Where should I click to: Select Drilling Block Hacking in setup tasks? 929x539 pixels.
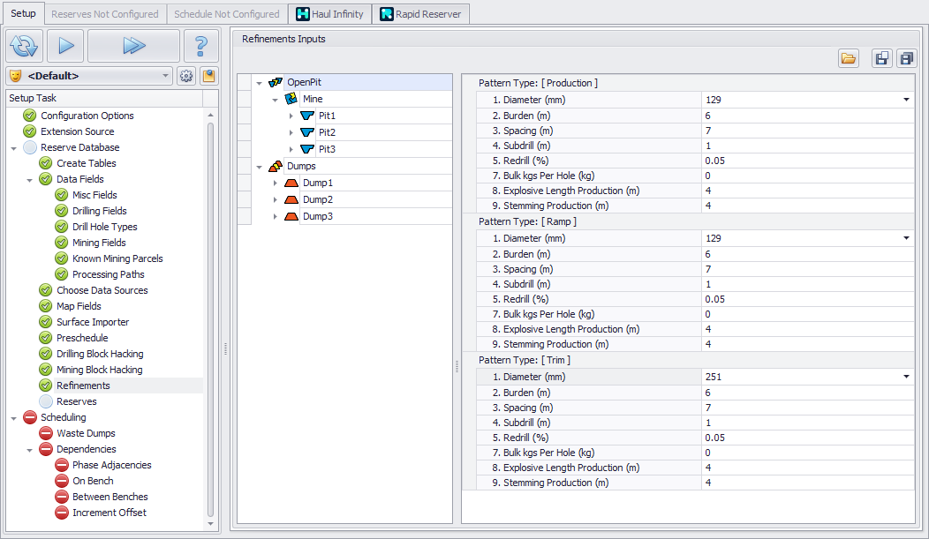click(100, 354)
